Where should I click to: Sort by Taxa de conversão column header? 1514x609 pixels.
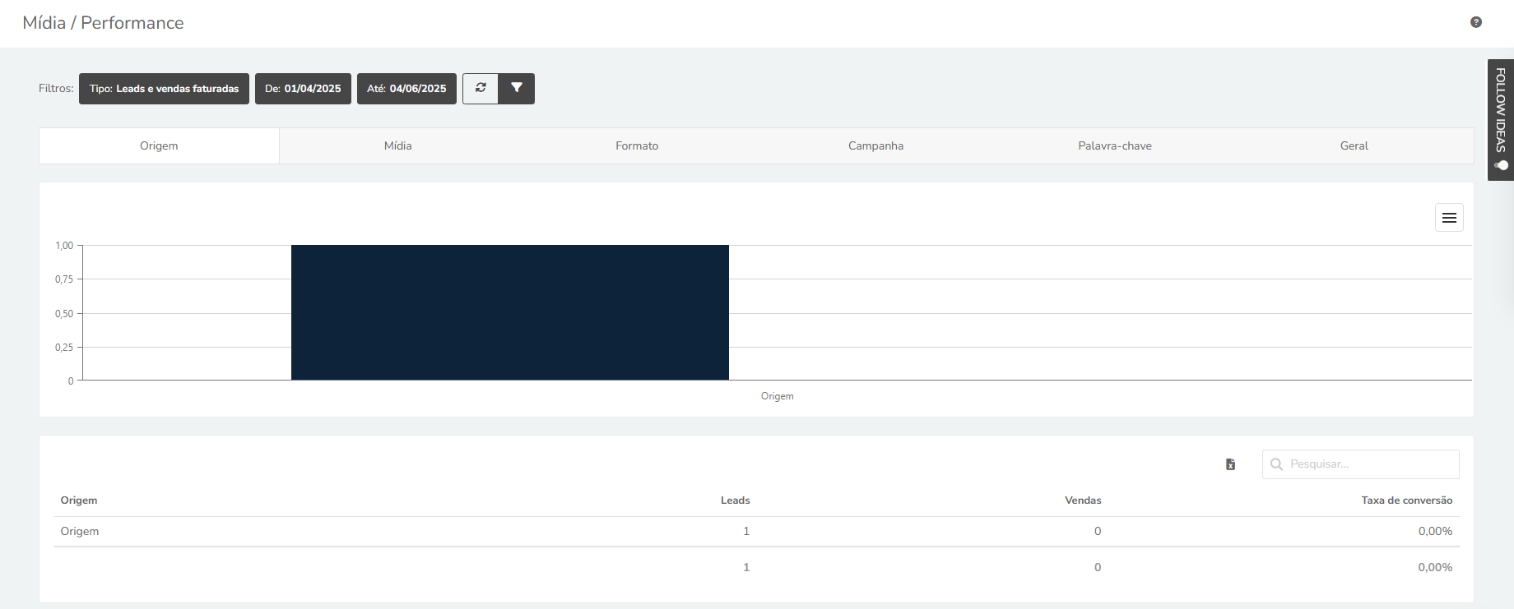[1407, 500]
